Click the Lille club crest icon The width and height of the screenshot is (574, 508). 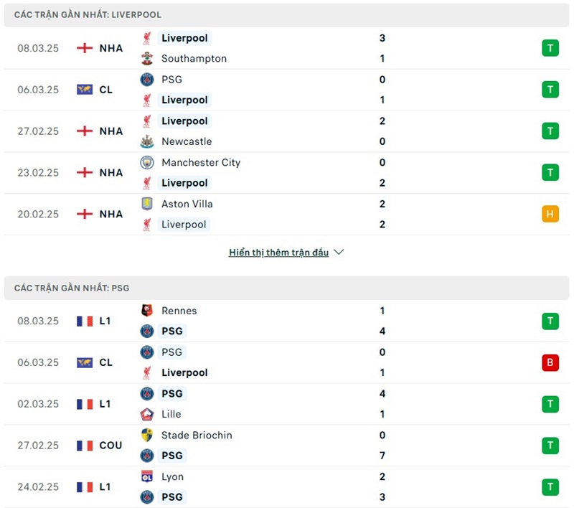point(147,414)
